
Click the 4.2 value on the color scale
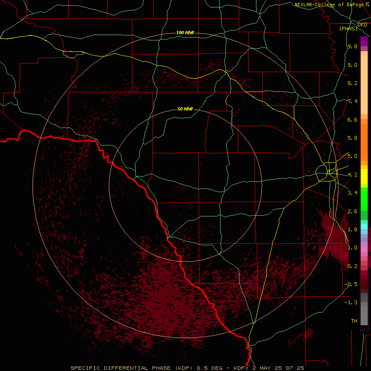tap(352, 175)
